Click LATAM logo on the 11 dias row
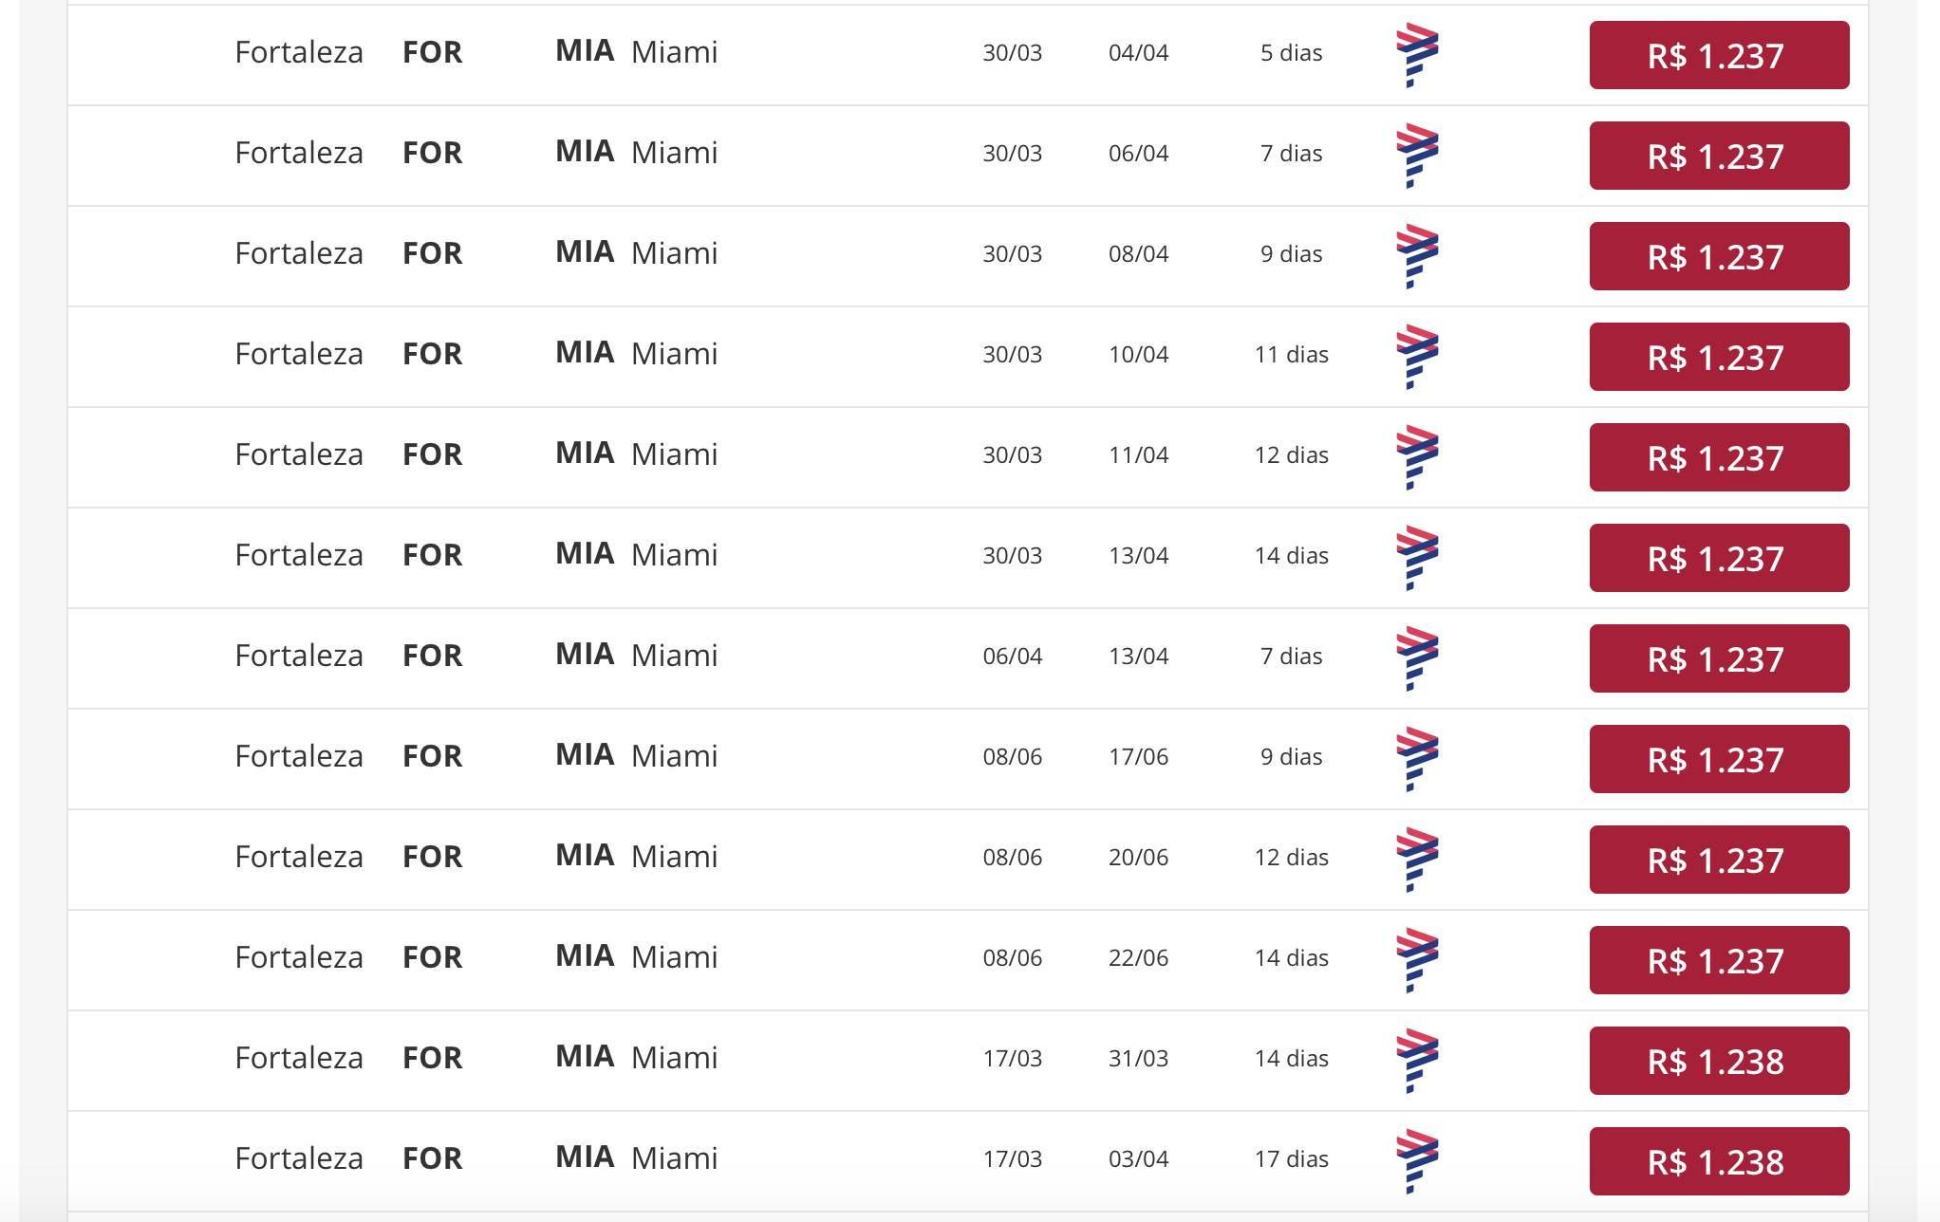 click(x=1417, y=357)
